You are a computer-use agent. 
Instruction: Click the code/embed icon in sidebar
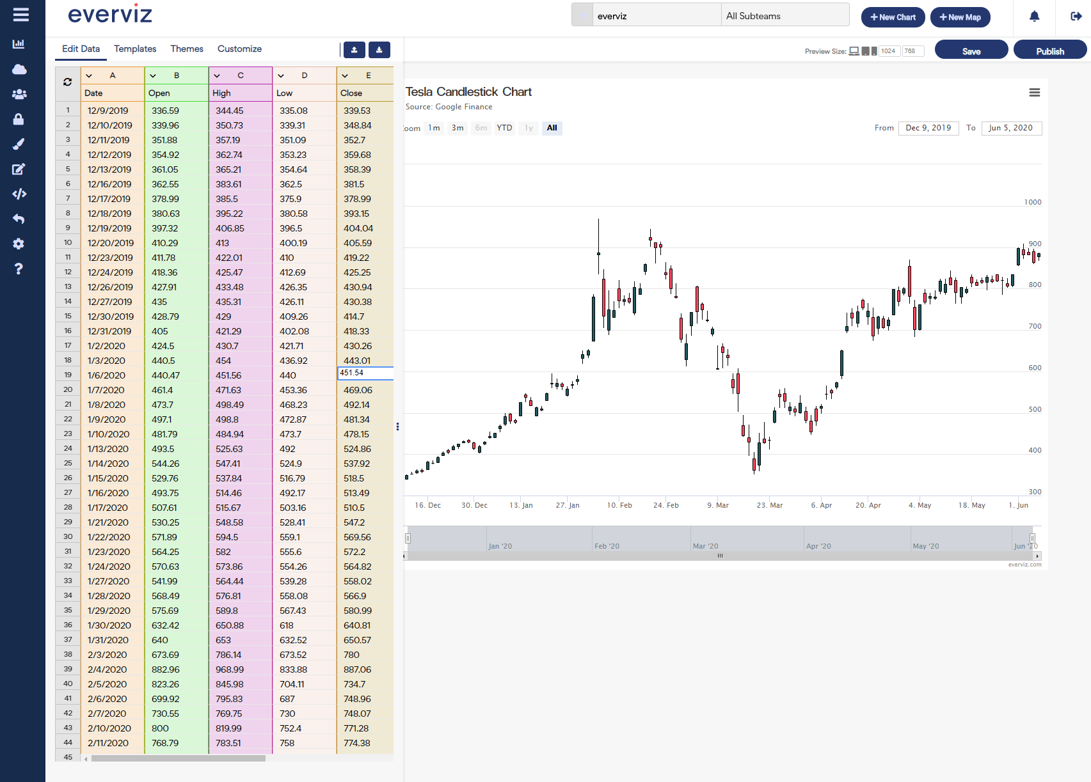[19, 194]
